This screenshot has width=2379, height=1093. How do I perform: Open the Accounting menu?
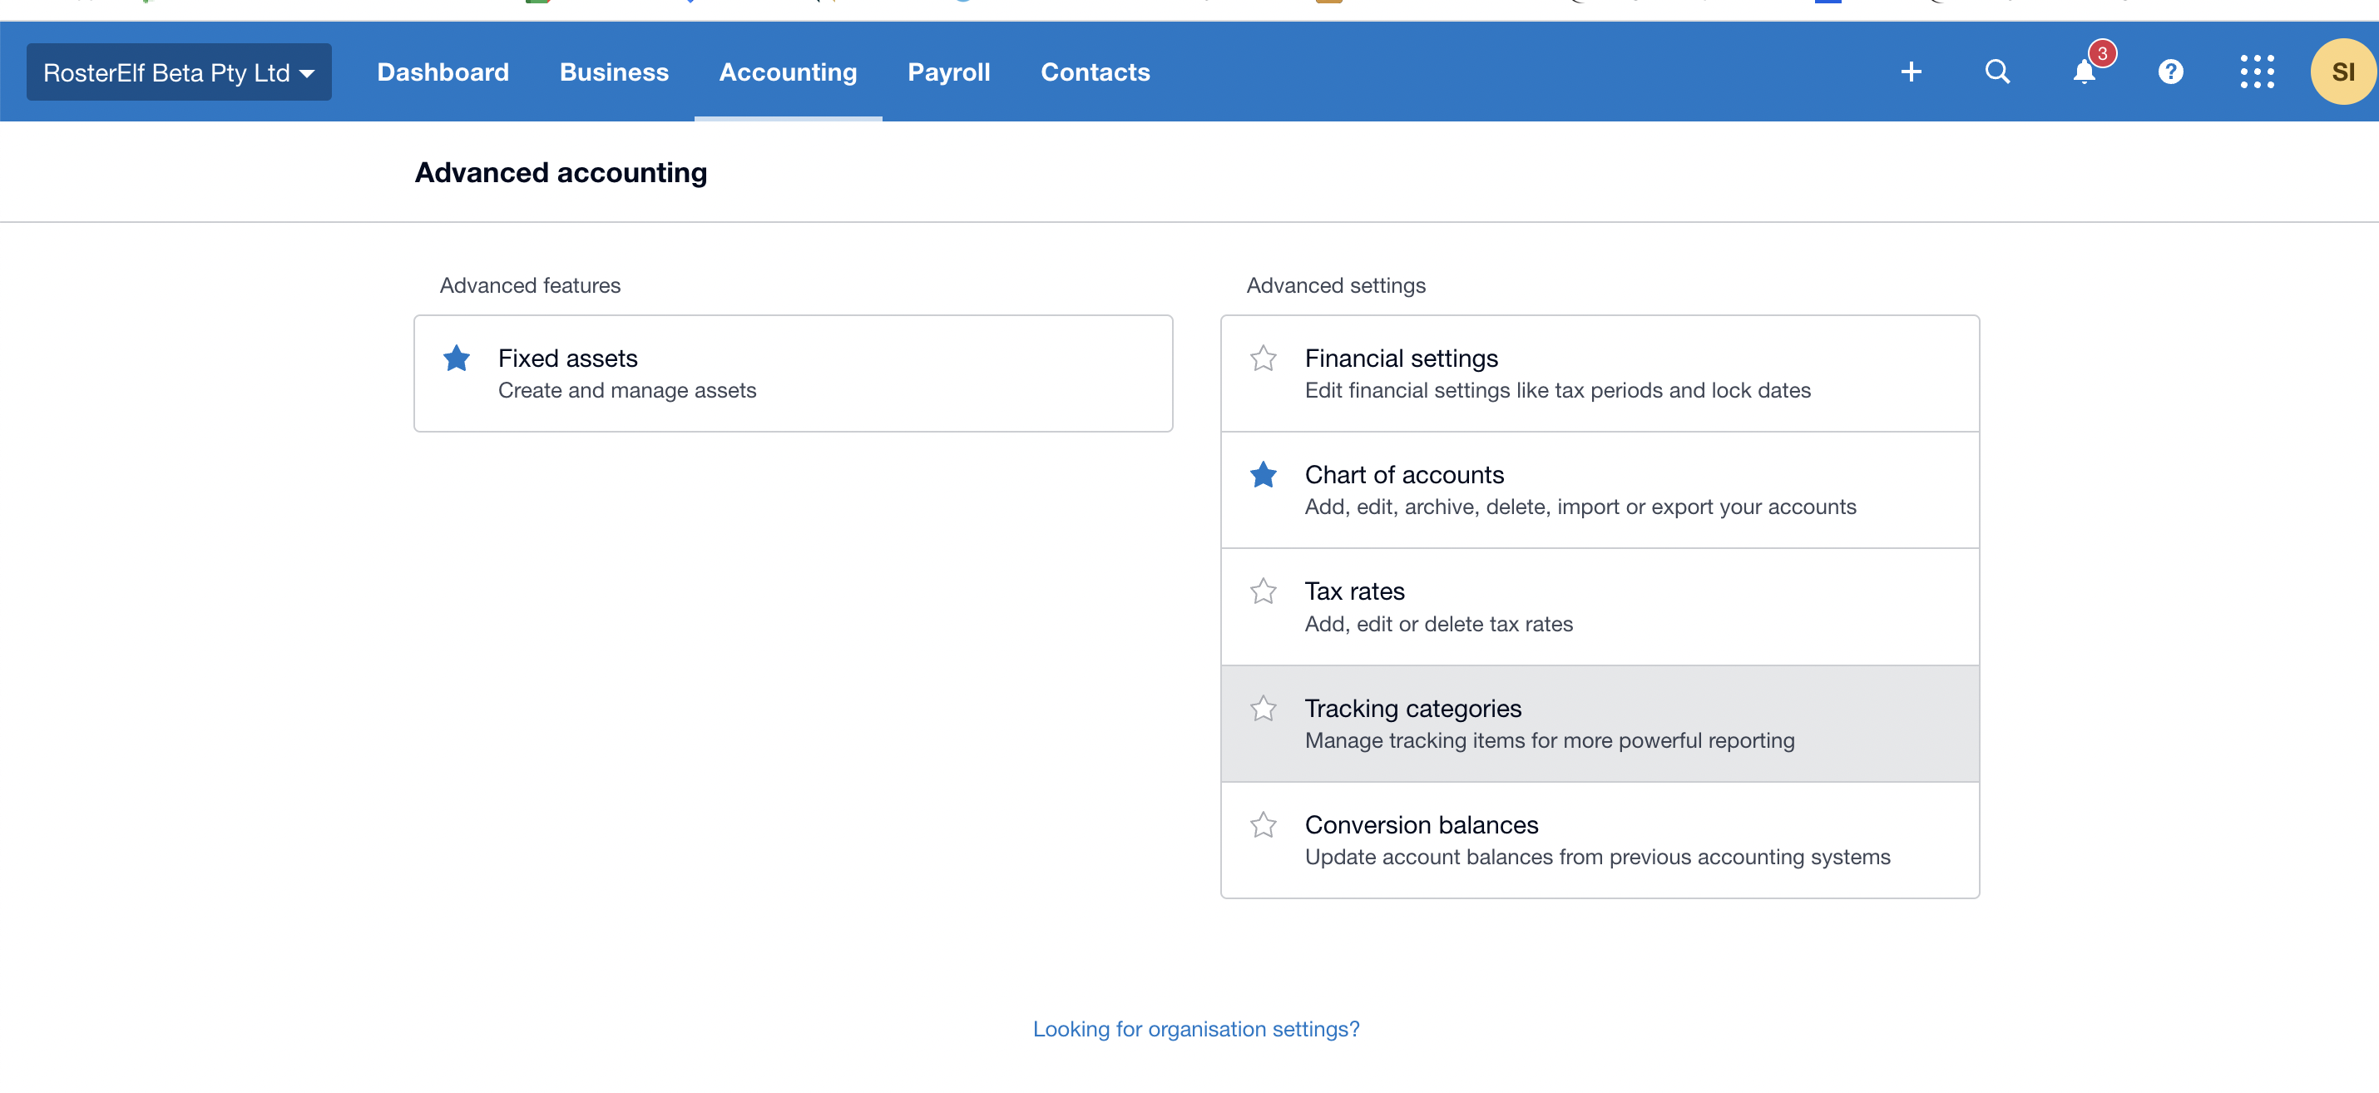[x=788, y=72]
